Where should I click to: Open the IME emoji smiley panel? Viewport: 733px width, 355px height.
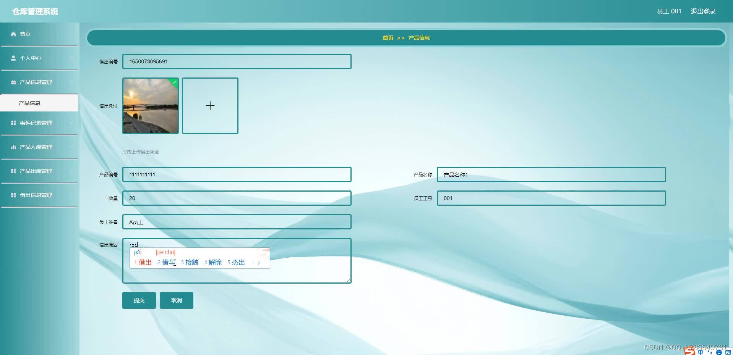(x=719, y=352)
